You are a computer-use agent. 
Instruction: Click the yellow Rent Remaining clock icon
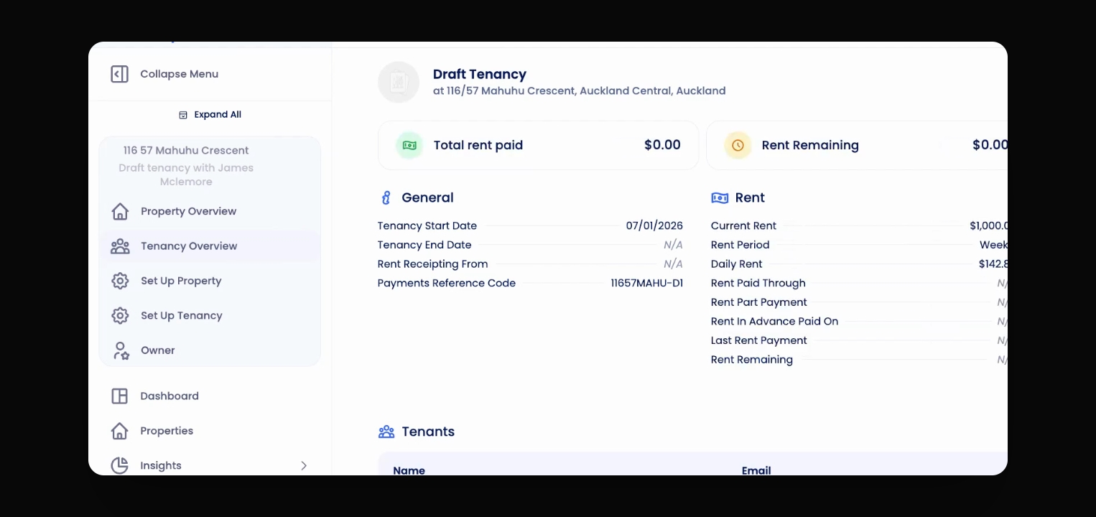738,145
